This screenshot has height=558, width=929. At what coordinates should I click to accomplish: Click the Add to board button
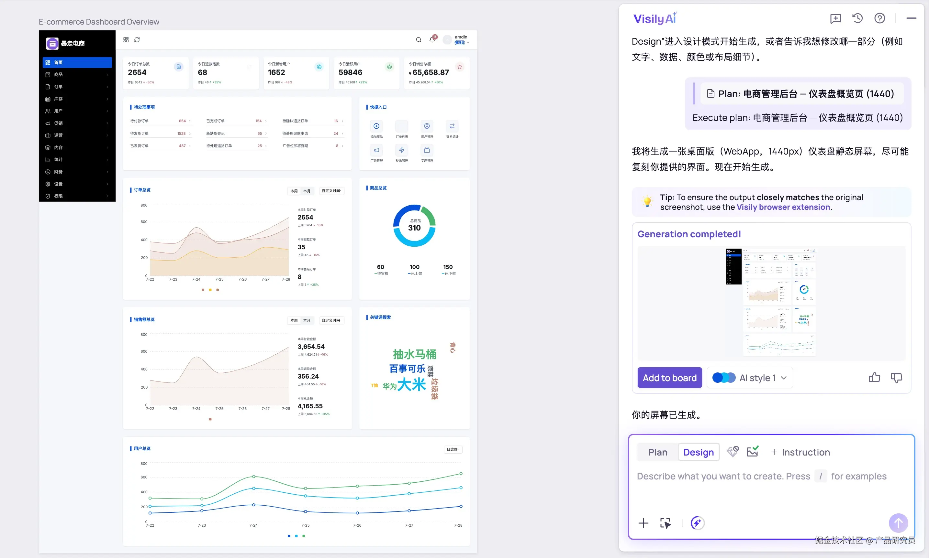[x=669, y=378]
